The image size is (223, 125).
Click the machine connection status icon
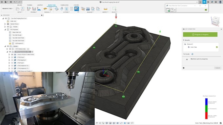[x=168, y=10]
